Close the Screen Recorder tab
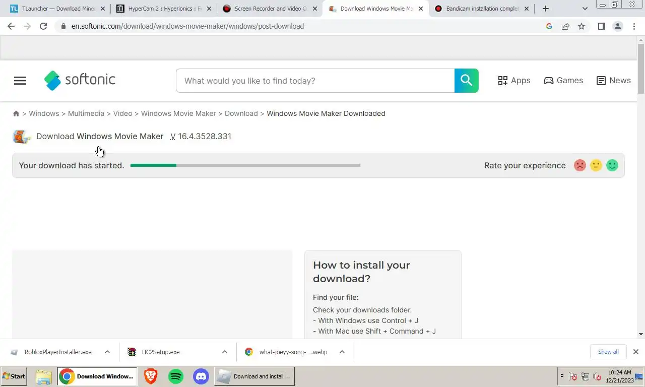The height and width of the screenshot is (387, 645). tap(315, 9)
